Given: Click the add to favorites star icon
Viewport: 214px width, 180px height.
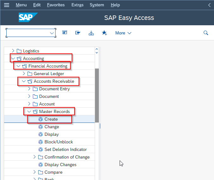Looking at the screenshot, I should coord(104,33).
